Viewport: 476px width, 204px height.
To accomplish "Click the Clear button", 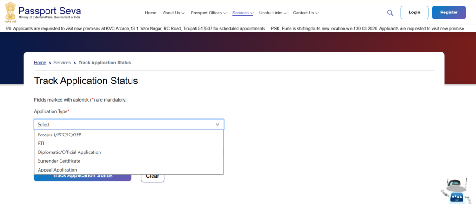I will click(x=152, y=178).
